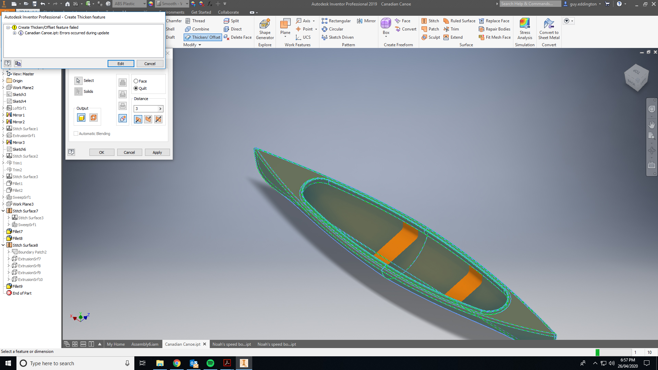The height and width of the screenshot is (370, 658).
Task: Open the Stress Analysis tool
Action: (x=525, y=29)
